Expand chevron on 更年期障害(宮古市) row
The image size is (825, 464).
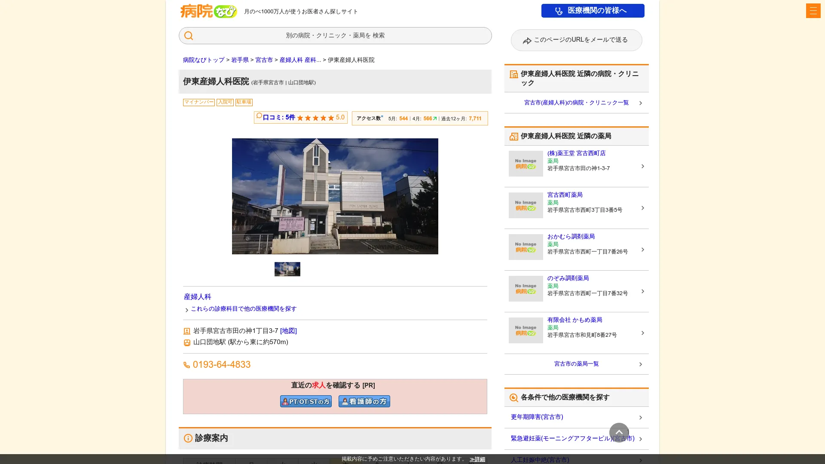(640, 418)
